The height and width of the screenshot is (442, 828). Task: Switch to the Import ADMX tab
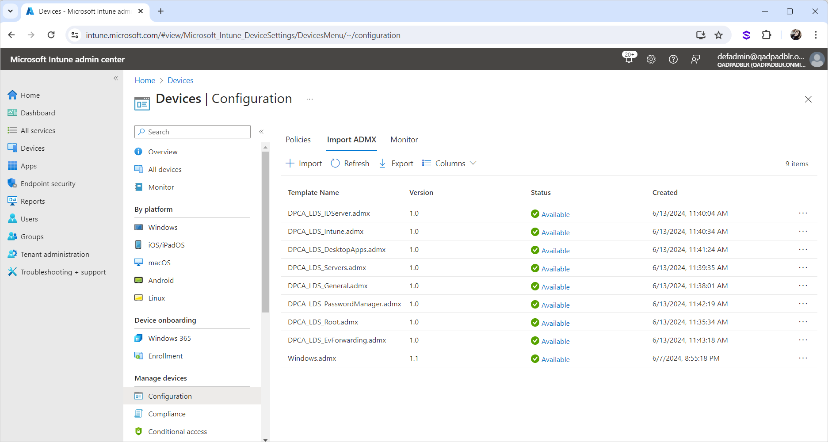tap(351, 140)
